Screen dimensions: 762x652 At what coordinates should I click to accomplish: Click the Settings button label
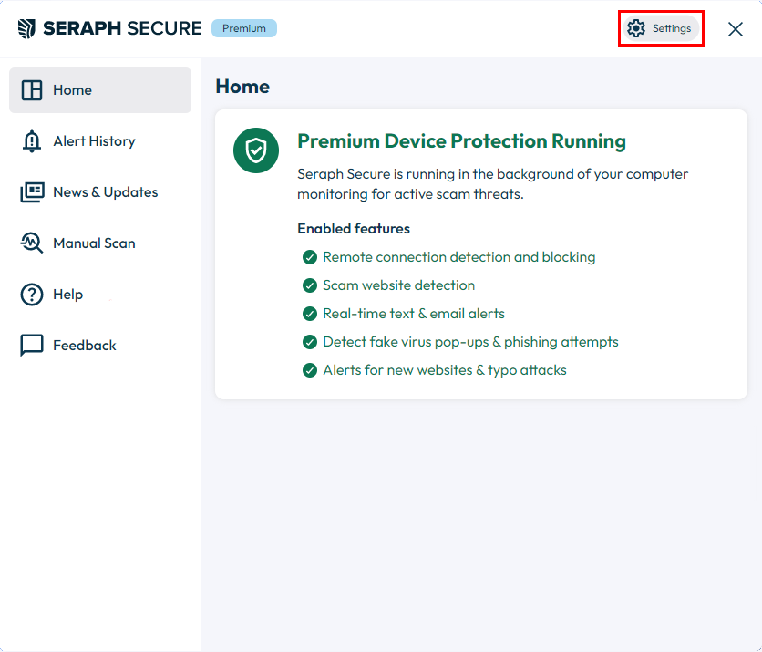pyautogui.click(x=672, y=28)
